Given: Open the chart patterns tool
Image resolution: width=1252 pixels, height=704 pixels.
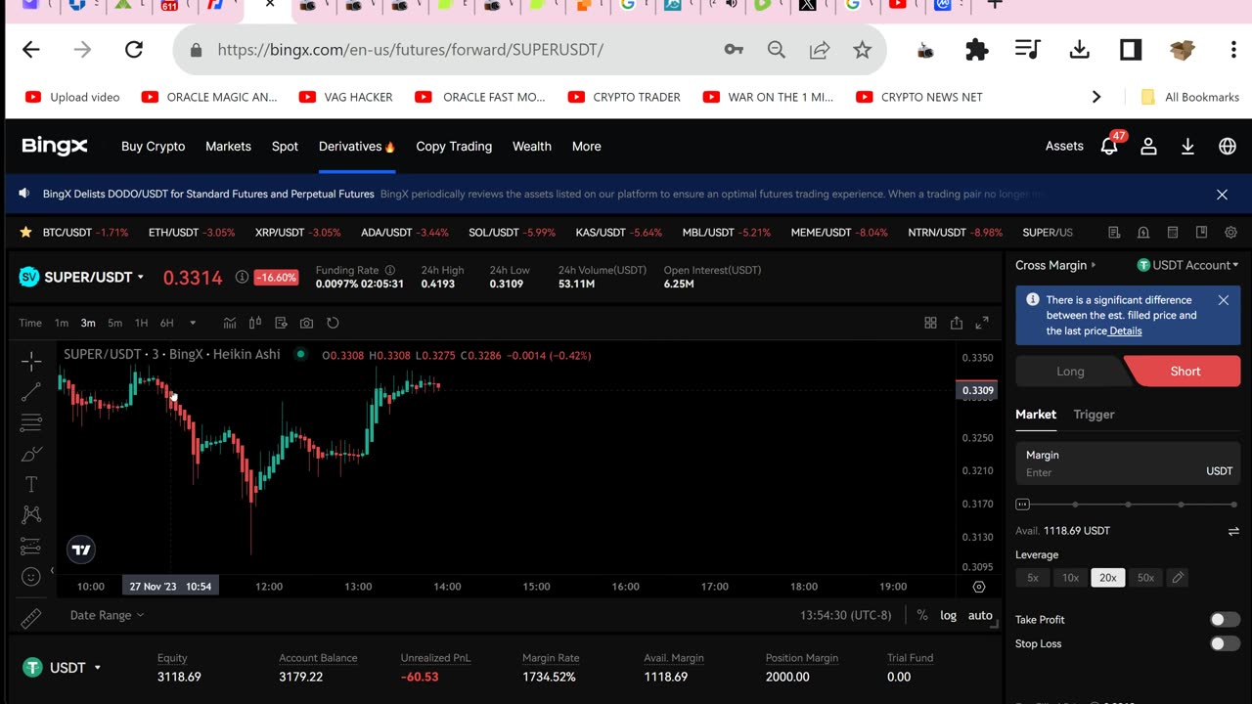Looking at the screenshot, I should pos(31,514).
